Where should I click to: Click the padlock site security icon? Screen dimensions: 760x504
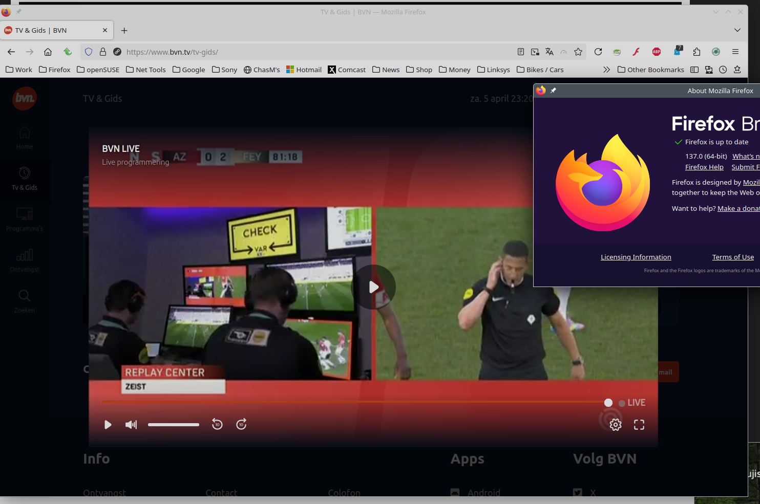click(x=103, y=52)
